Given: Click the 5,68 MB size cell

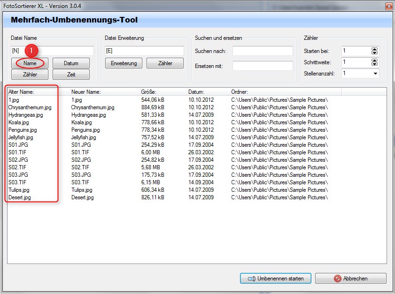Looking at the screenshot, I should (151, 167).
